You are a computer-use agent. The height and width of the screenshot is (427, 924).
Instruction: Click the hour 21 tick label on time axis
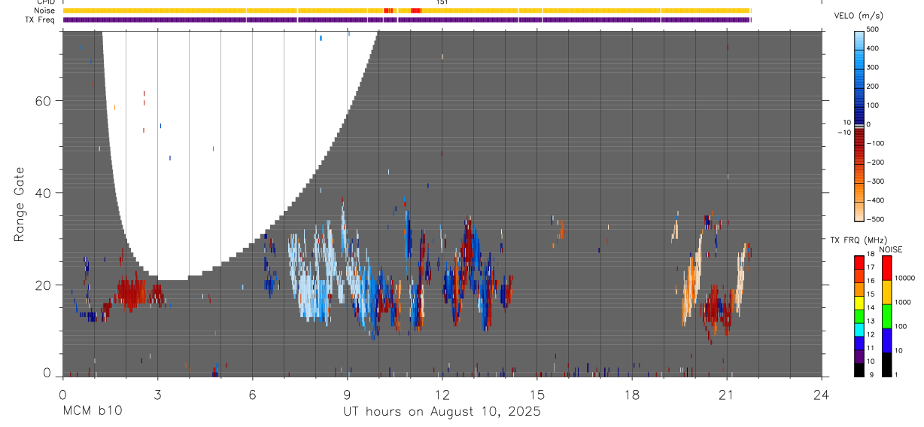[x=727, y=394]
